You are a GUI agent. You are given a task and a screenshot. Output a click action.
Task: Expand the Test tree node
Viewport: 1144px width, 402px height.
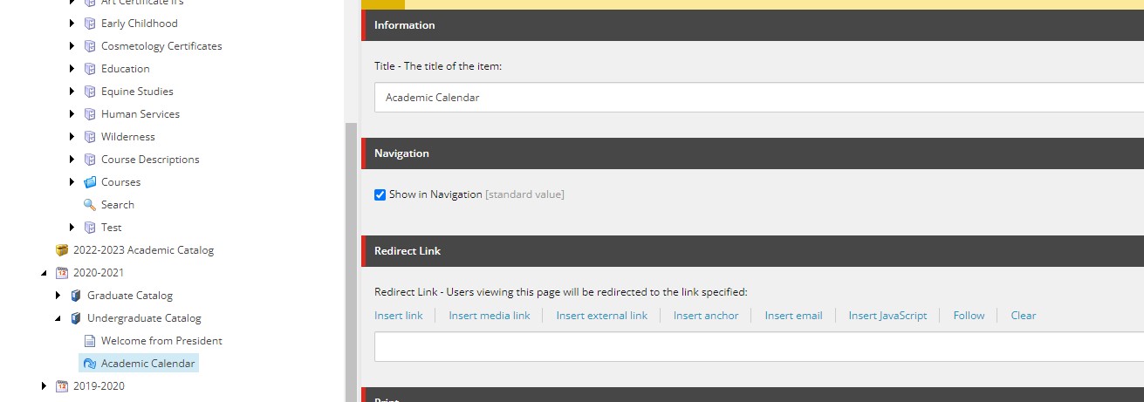(72, 228)
